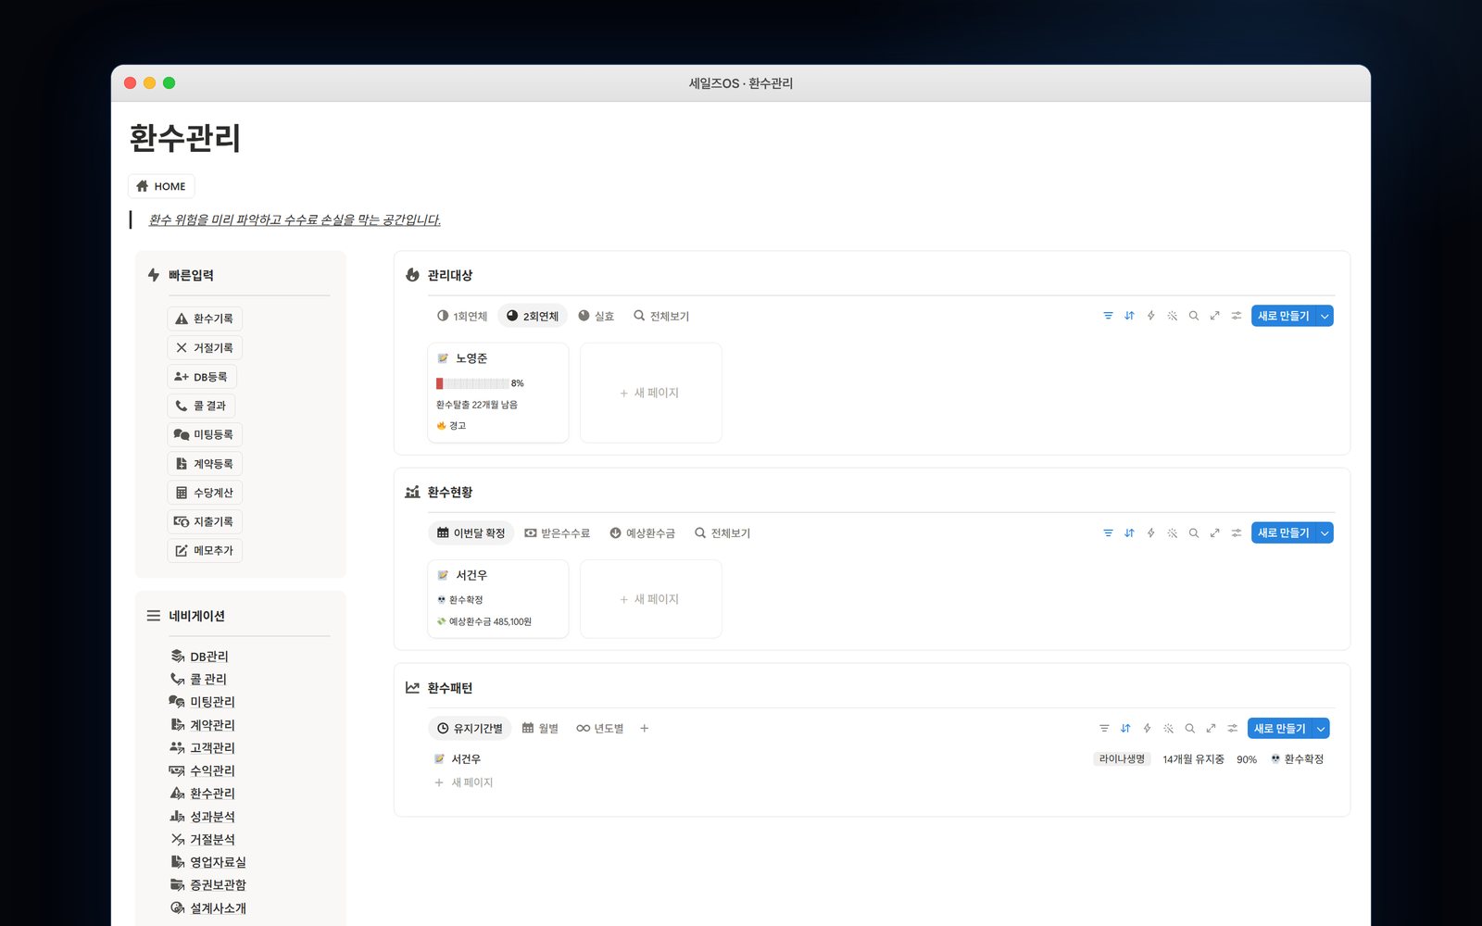
Task: Open dropdown arrow of 새로 만들기 in 관리대상
Action: tap(1325, 316)
